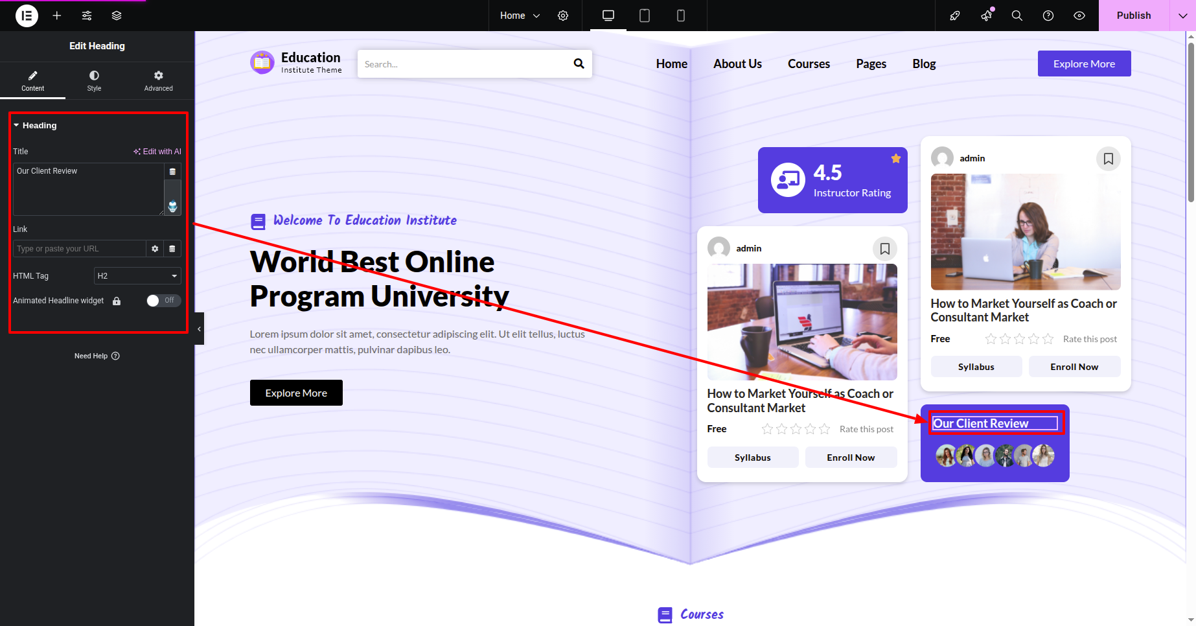Open the help question mark icon
Viewport: 1196px width, 626px height.
1048,16
